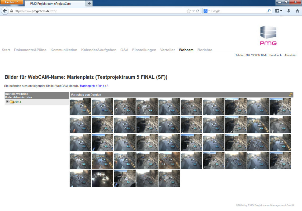The height and width of the screenshot is (211, 302).
Task: Switch to the Q&A section
Action: (x=124, y=50)
